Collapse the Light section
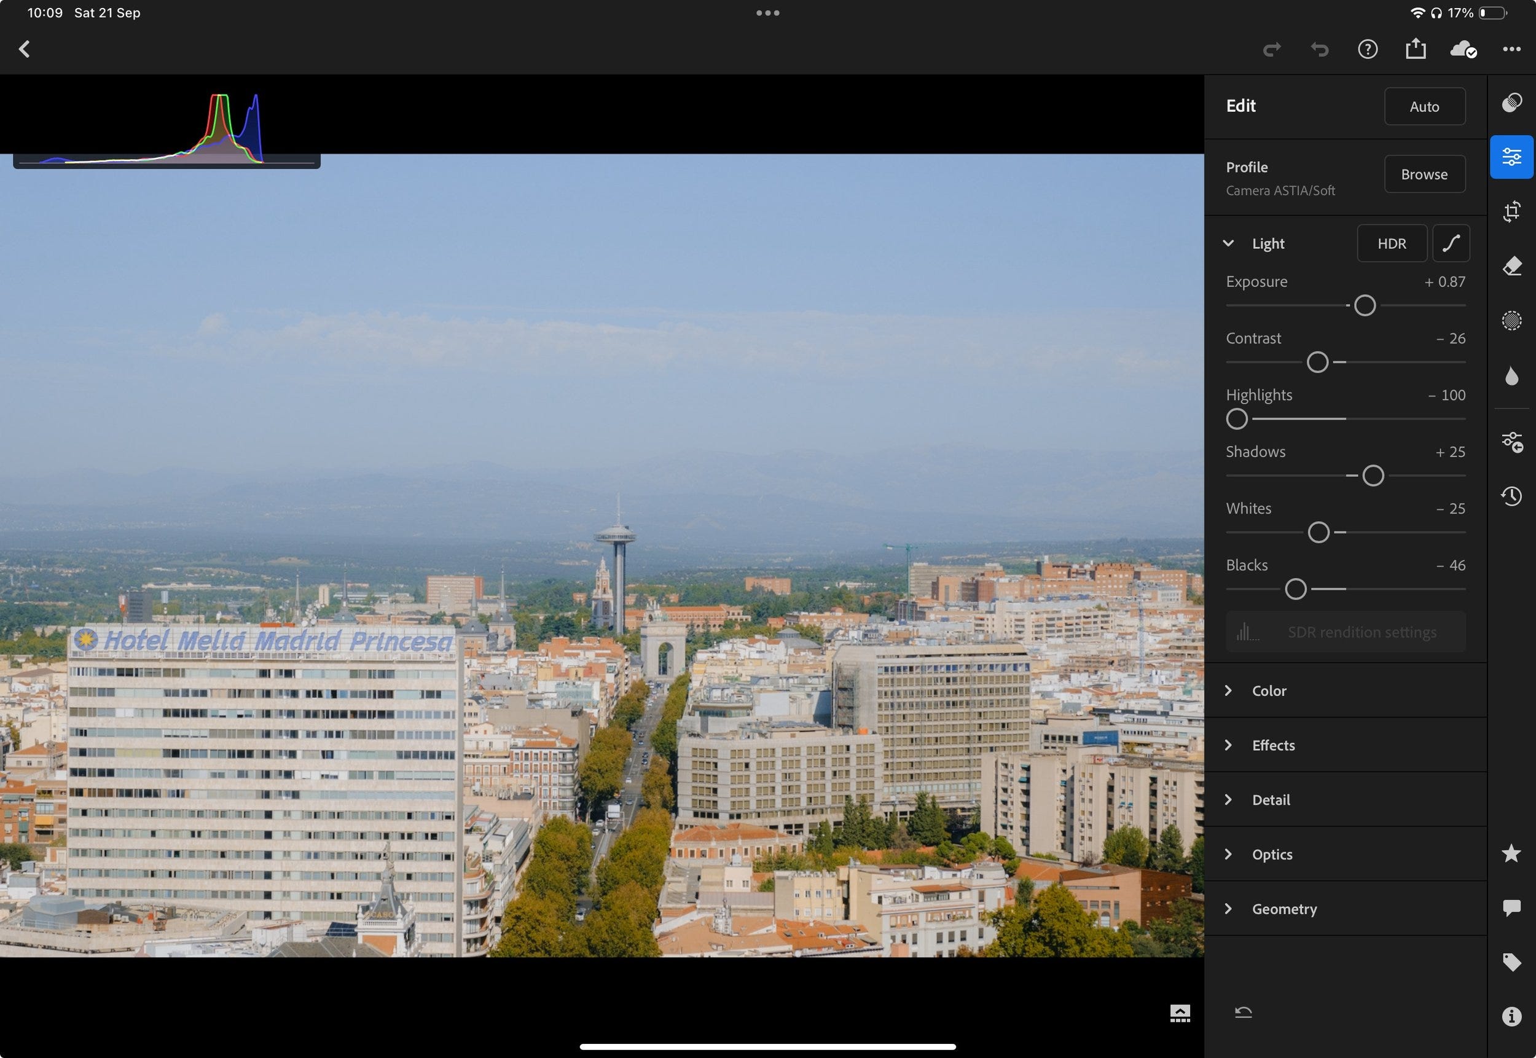This screenshot has width=1536, height=1058. coord(1228,243)
